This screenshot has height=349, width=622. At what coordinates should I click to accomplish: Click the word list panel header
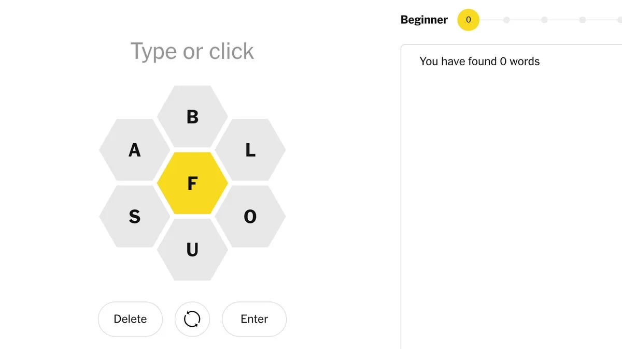pyautogui.click(x=479, y=61)
